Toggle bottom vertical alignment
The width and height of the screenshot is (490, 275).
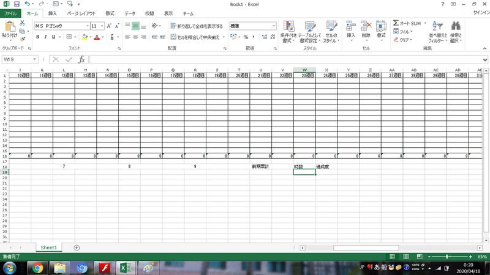tap(143, 26)
